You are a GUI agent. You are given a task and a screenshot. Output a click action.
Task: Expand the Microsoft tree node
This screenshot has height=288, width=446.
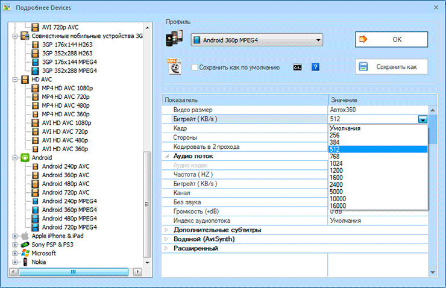tap(15, 253)
